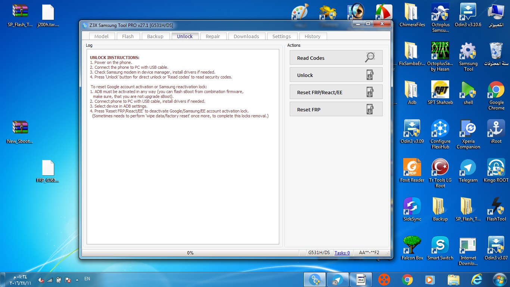Switch to the Model tab
510x287 pixels.
102,36
